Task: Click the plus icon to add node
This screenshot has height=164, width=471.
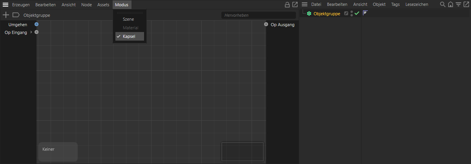Action: point(6,15)
